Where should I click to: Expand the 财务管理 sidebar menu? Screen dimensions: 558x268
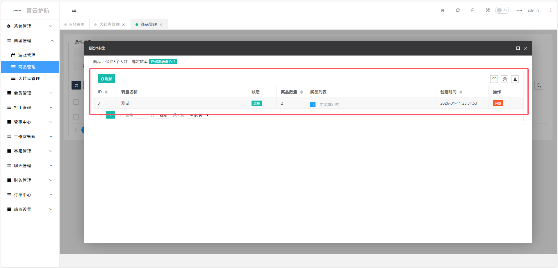point(30,180)
